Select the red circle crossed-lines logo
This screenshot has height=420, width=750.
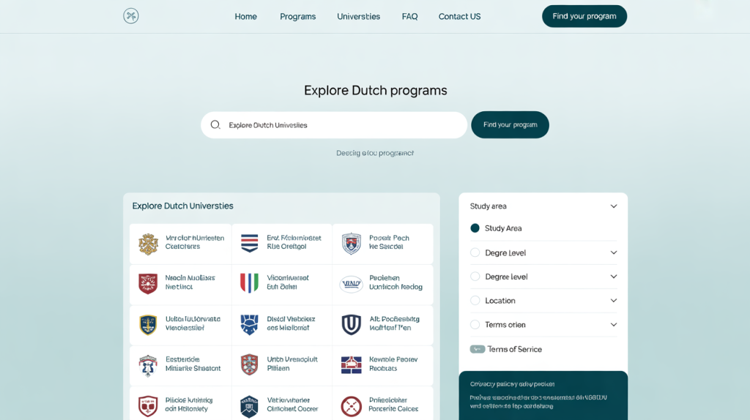[x=352, y=406]
